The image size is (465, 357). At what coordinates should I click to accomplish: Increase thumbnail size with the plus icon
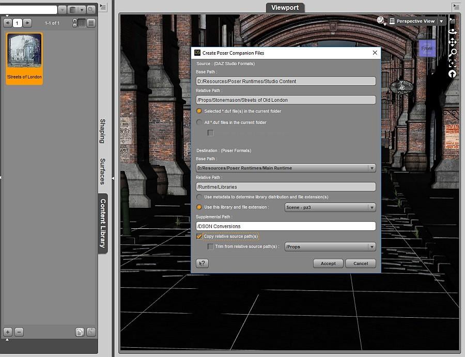(x=75, y=21)
